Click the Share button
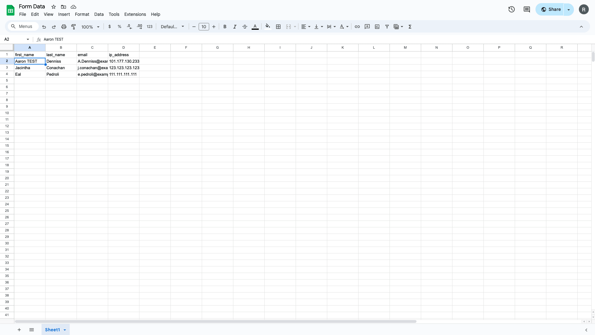This screenshot has width=595, height=335. click(551, 9)
